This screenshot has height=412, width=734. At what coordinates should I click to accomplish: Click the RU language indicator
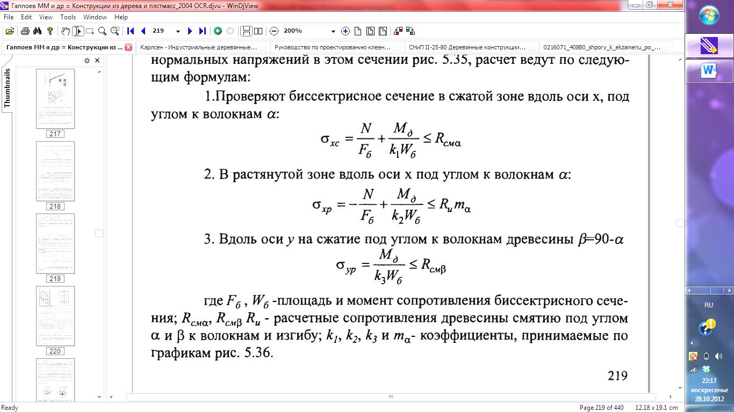[709, 305]
